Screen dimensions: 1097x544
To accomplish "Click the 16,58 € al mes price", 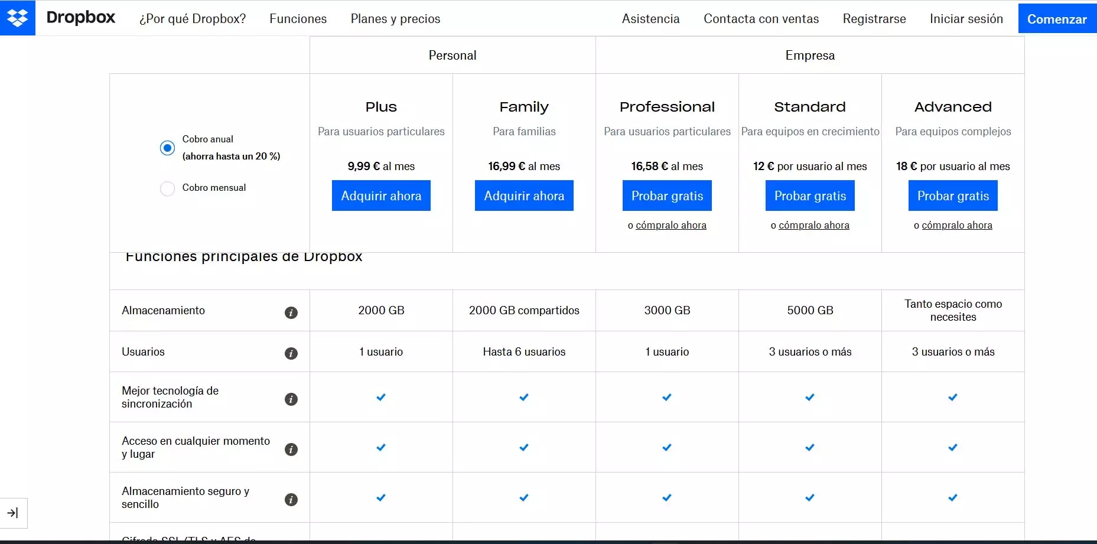I will [667, 167].
